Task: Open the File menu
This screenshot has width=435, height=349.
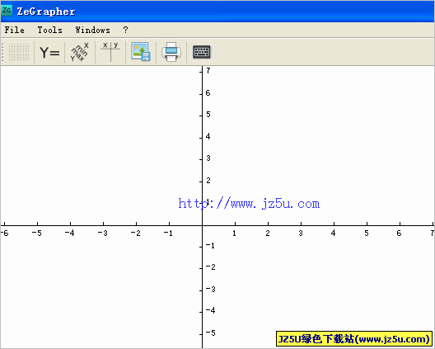Action: (15, 30)
